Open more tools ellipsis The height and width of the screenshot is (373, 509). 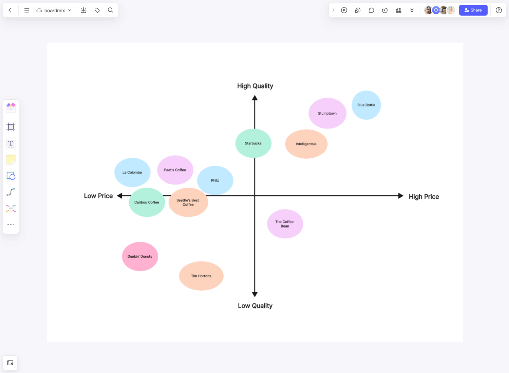(11, 224)
